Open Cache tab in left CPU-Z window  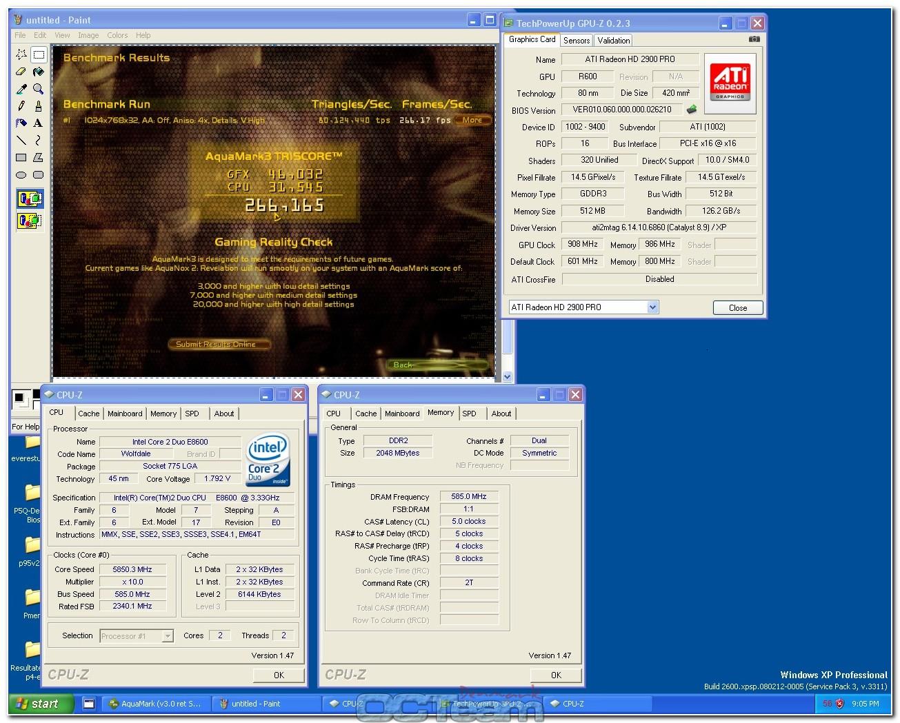pos(89,414)
